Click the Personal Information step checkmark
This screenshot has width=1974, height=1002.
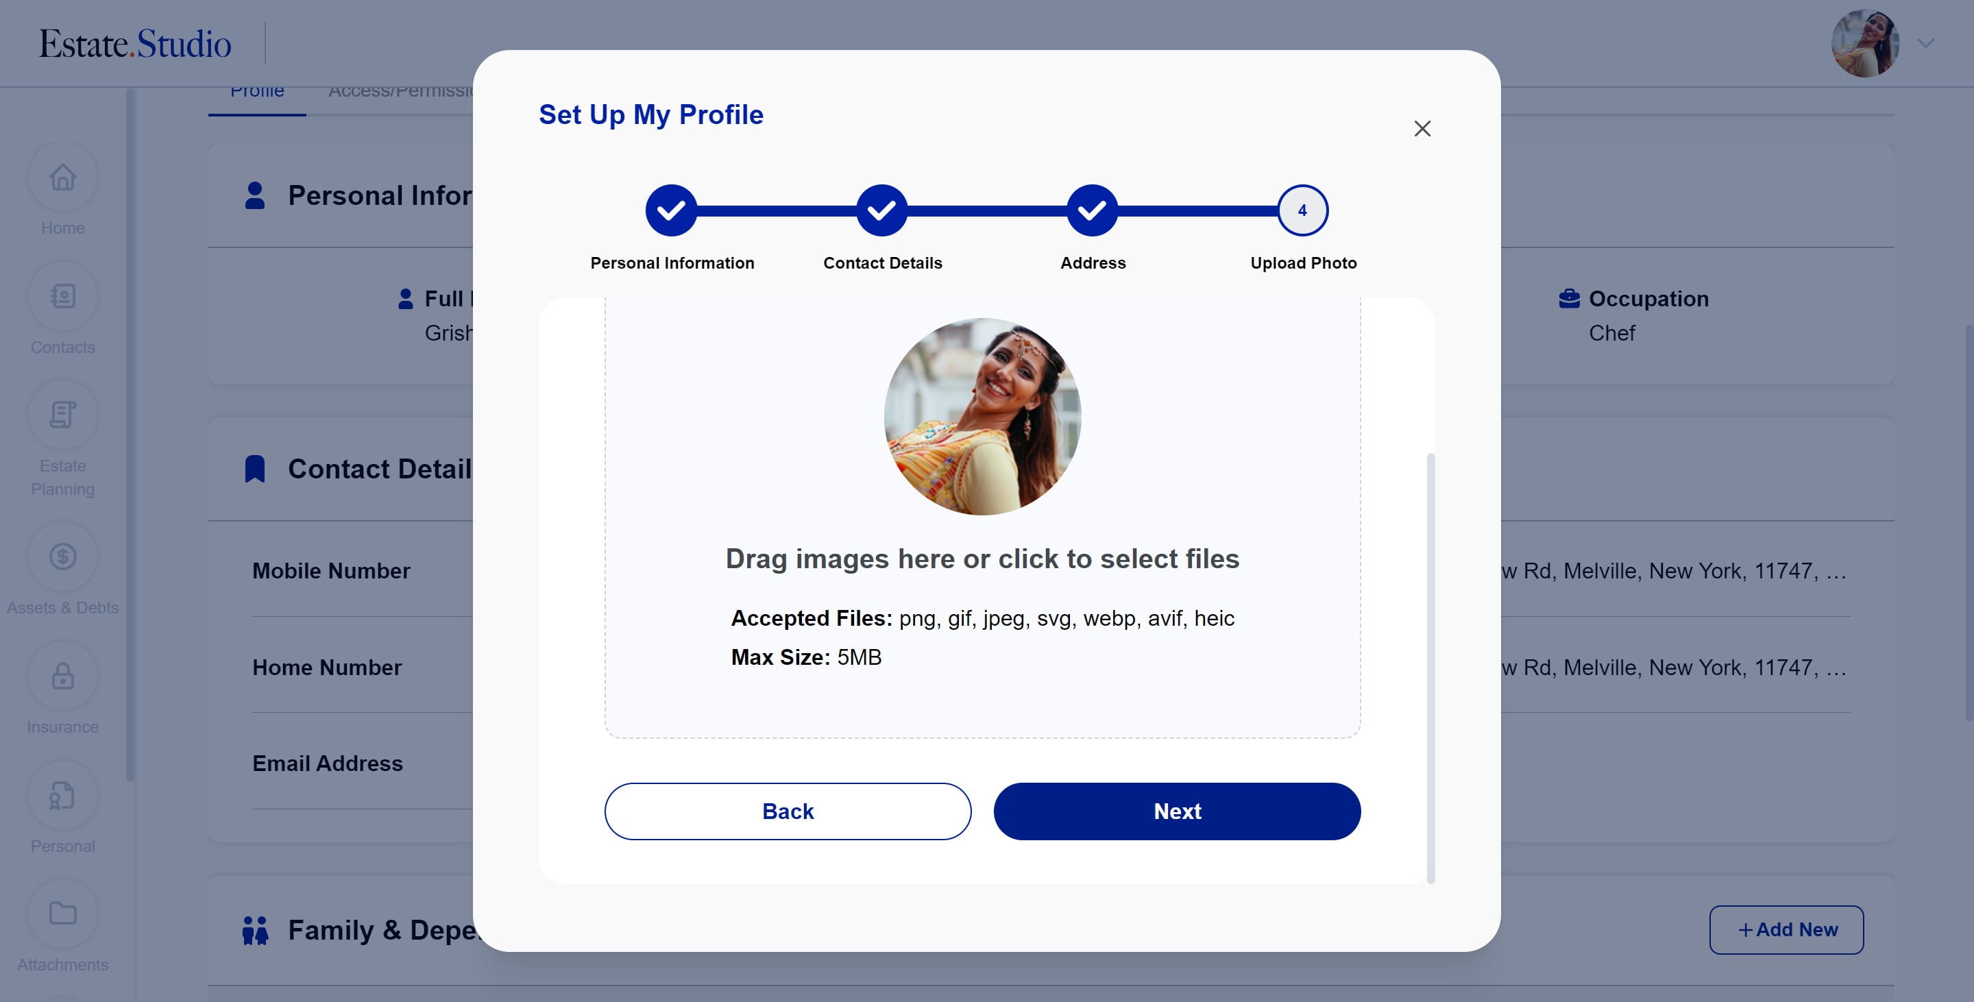point(671,210)
